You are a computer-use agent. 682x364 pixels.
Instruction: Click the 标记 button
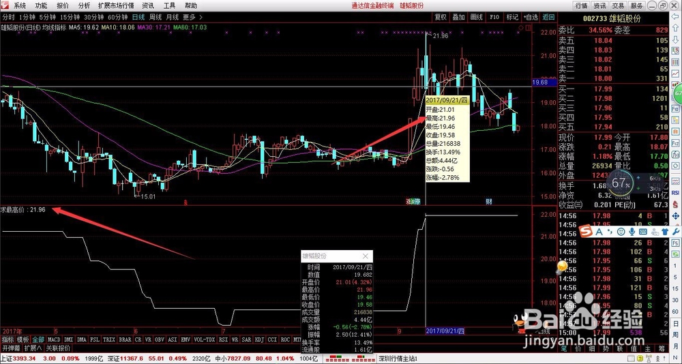pos(512,18)
